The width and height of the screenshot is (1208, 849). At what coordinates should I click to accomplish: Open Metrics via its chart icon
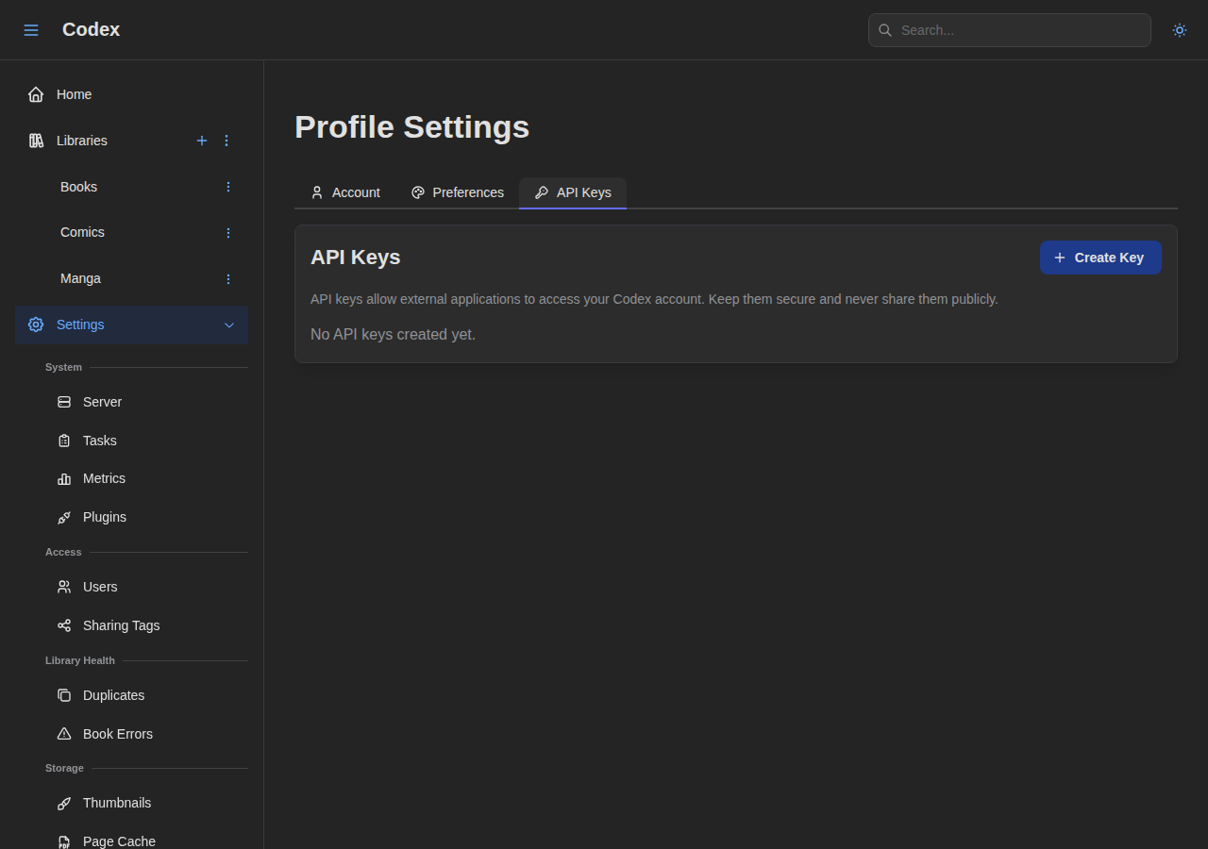(63, 478)
